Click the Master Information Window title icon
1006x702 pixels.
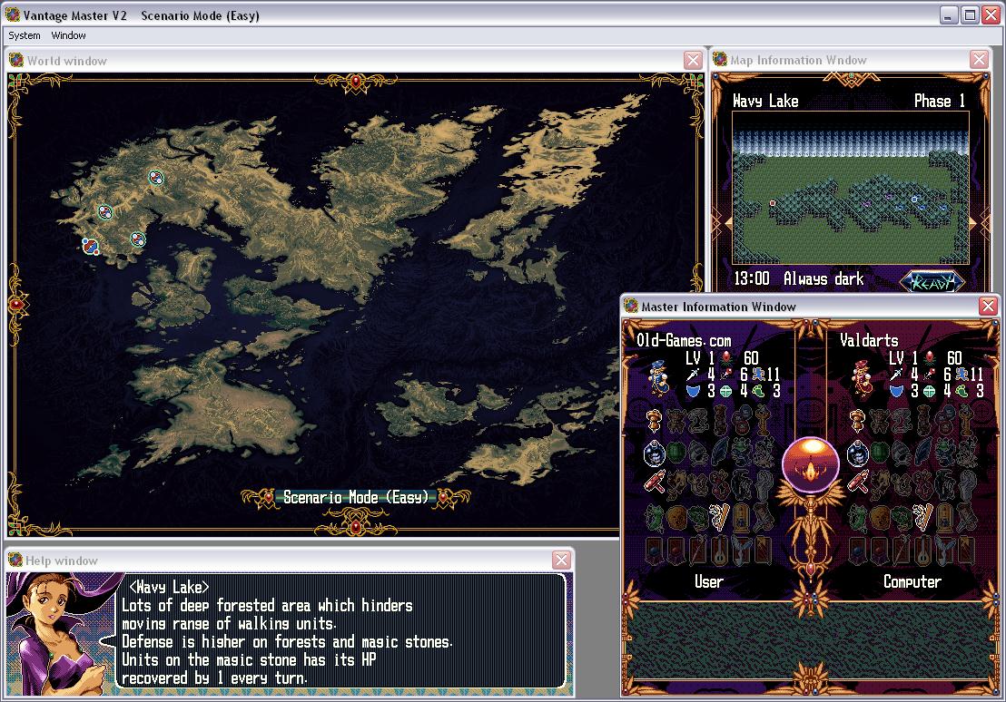tap(631, 307)
